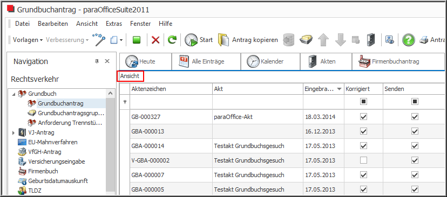The width and height of the screenshot is (447, 197).
Task: Toggle Korrigiert filter checkbox in filter row
Action: [363, 102]
